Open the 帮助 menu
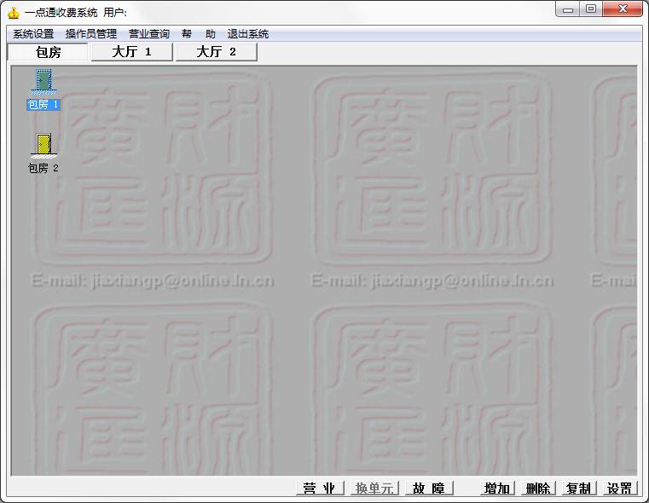649x503 pixels. (x=199, y=34)
